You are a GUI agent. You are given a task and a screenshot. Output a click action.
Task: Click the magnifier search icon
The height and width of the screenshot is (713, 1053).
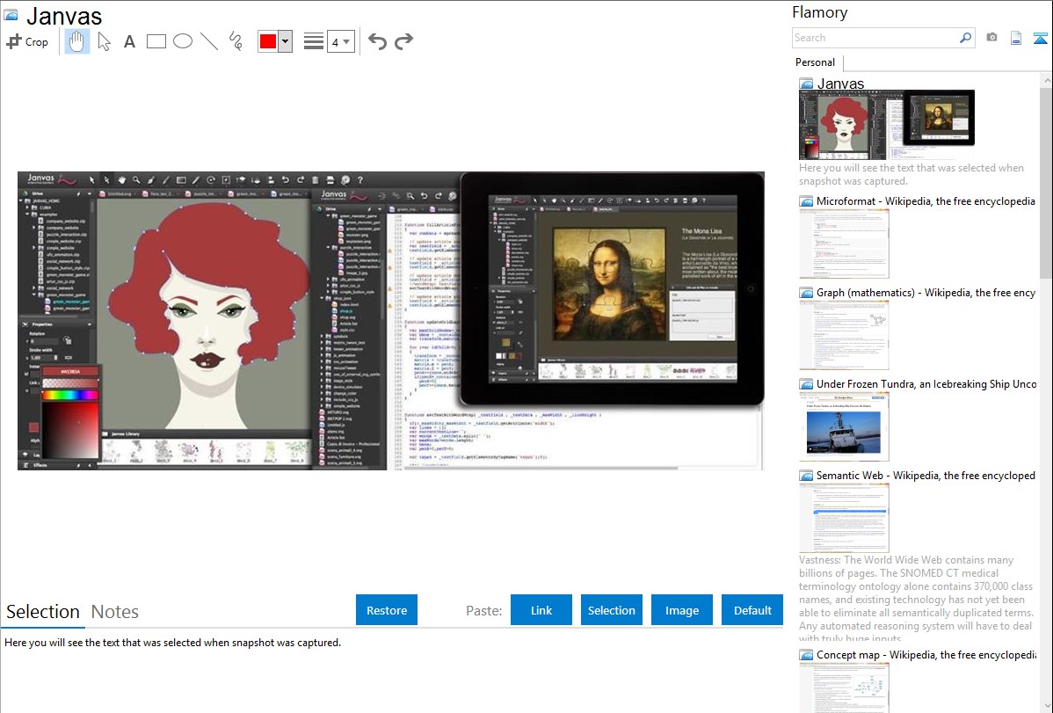coord(966,38)
